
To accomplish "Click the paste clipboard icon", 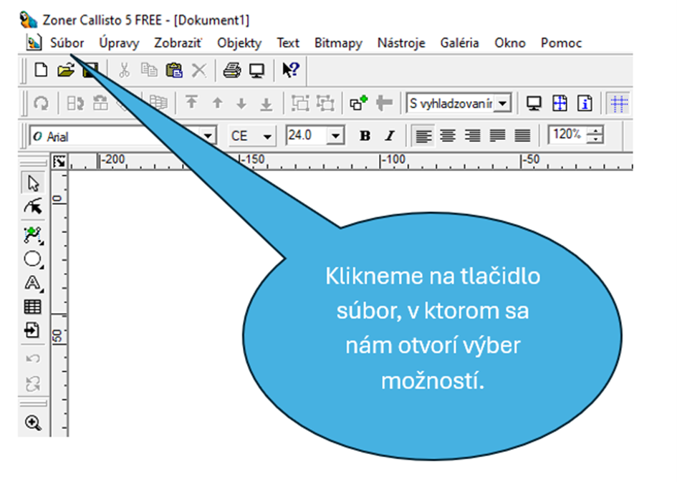I will click(x=173, y=70).
